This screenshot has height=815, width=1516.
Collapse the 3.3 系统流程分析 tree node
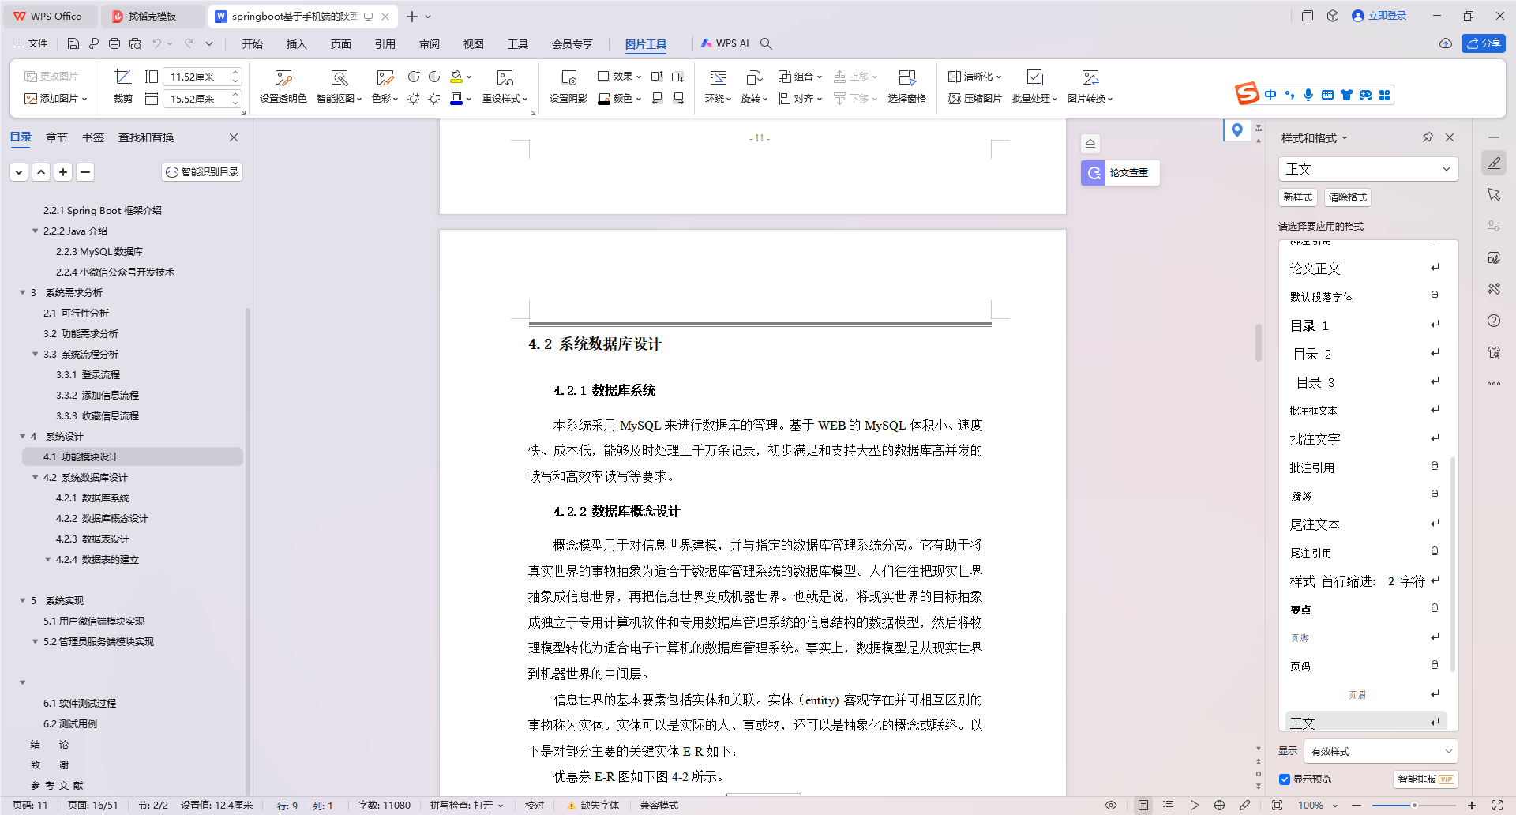pyautogui.click(x=36, y=354)
